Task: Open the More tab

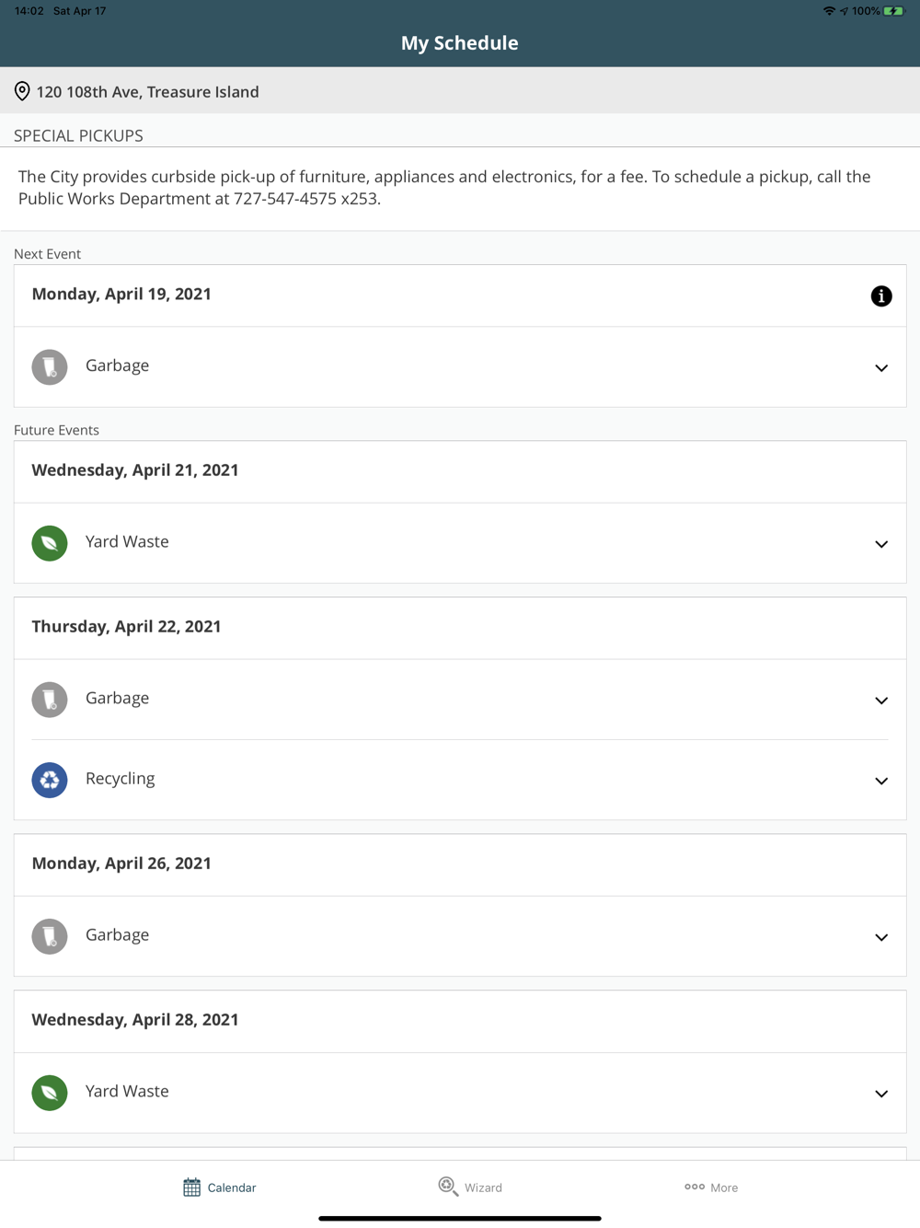Action: coord(711,1187)
